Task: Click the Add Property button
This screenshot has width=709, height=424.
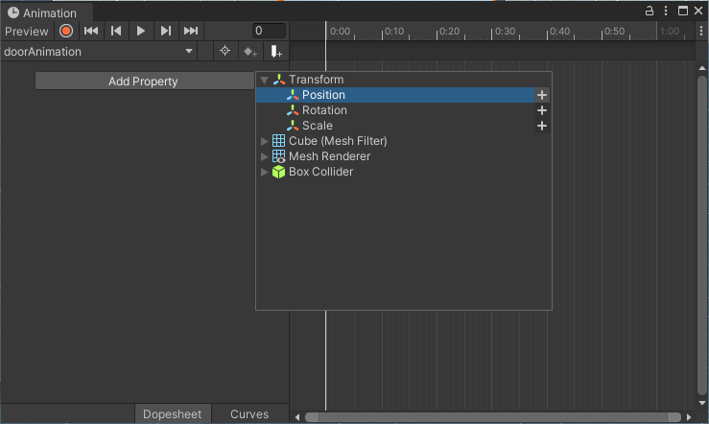Action: click(143, 82)
